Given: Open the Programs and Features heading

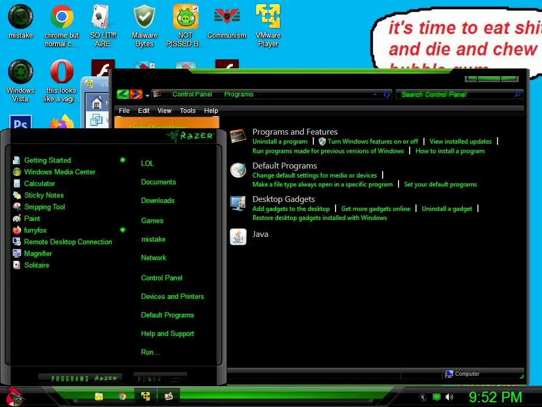Looking at the screenshot, I should point(295,131).
